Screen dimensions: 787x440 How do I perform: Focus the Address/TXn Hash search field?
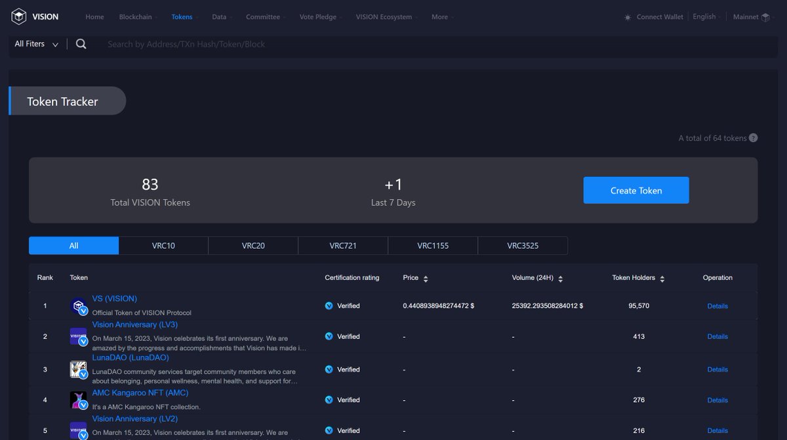click(433, 44)
